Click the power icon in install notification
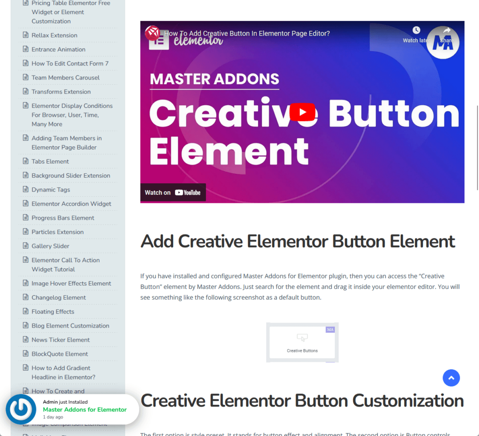The height and width of the screenshot is (436, 479). point(21,409)
